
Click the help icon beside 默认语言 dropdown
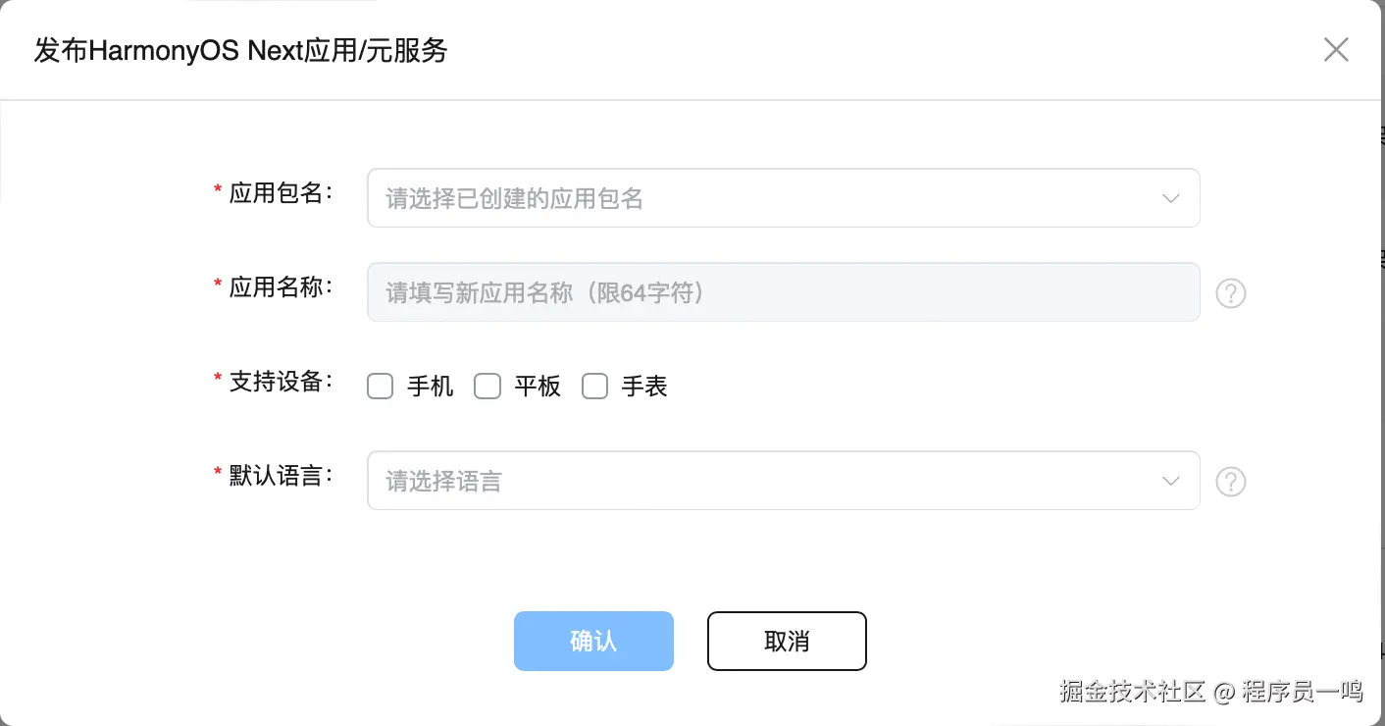(x=1231, y=482)
